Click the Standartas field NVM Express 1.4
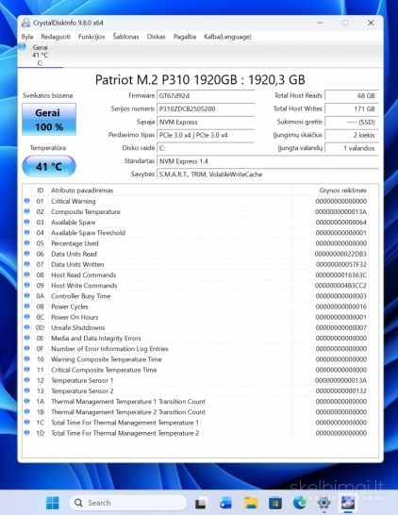 click(268, 161)
